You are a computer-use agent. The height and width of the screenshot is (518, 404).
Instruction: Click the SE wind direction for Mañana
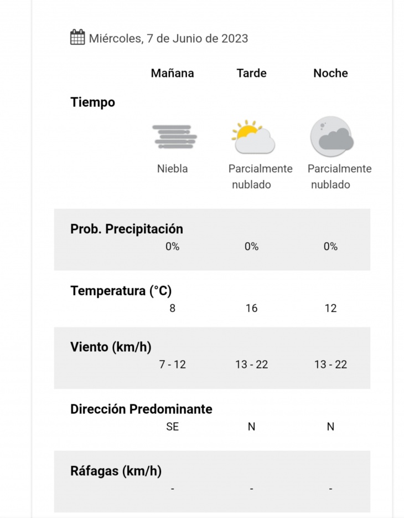click(x=172, y=427)
